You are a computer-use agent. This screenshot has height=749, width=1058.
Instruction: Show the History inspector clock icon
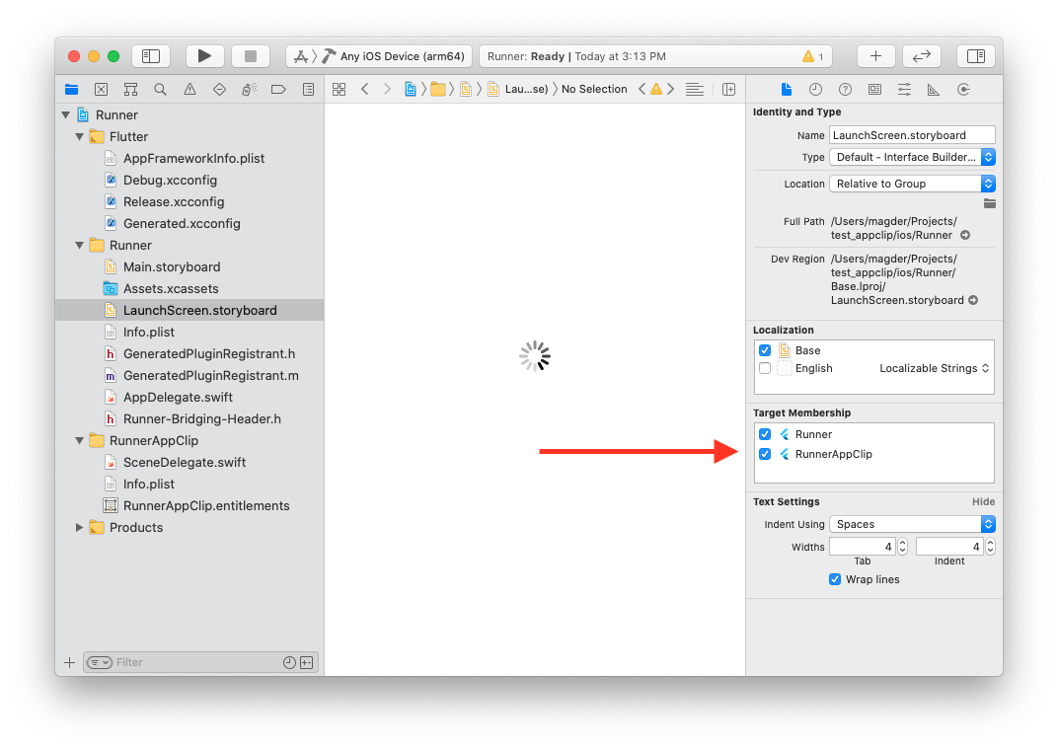[x=815, y=89]
